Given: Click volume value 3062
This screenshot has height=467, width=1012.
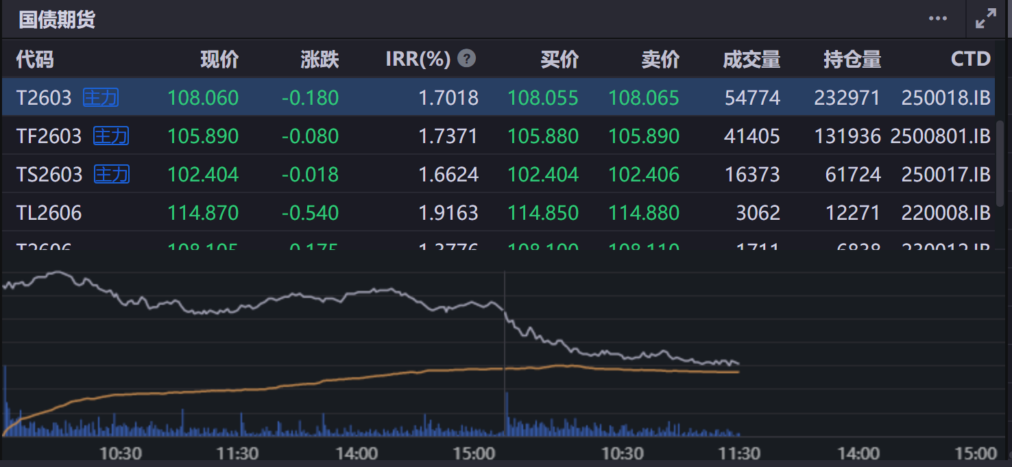Looking at the screenshot, I should pyautogui.click(x=758, y=213).
